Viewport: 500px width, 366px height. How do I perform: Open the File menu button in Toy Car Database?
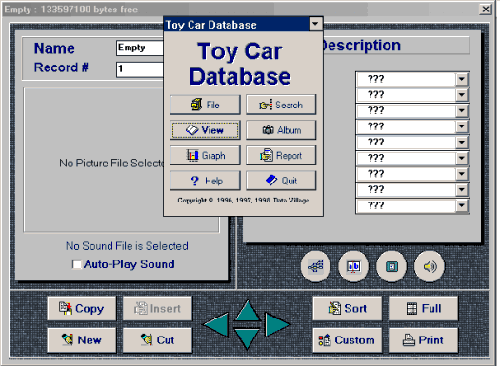click(x=205, y=105)
